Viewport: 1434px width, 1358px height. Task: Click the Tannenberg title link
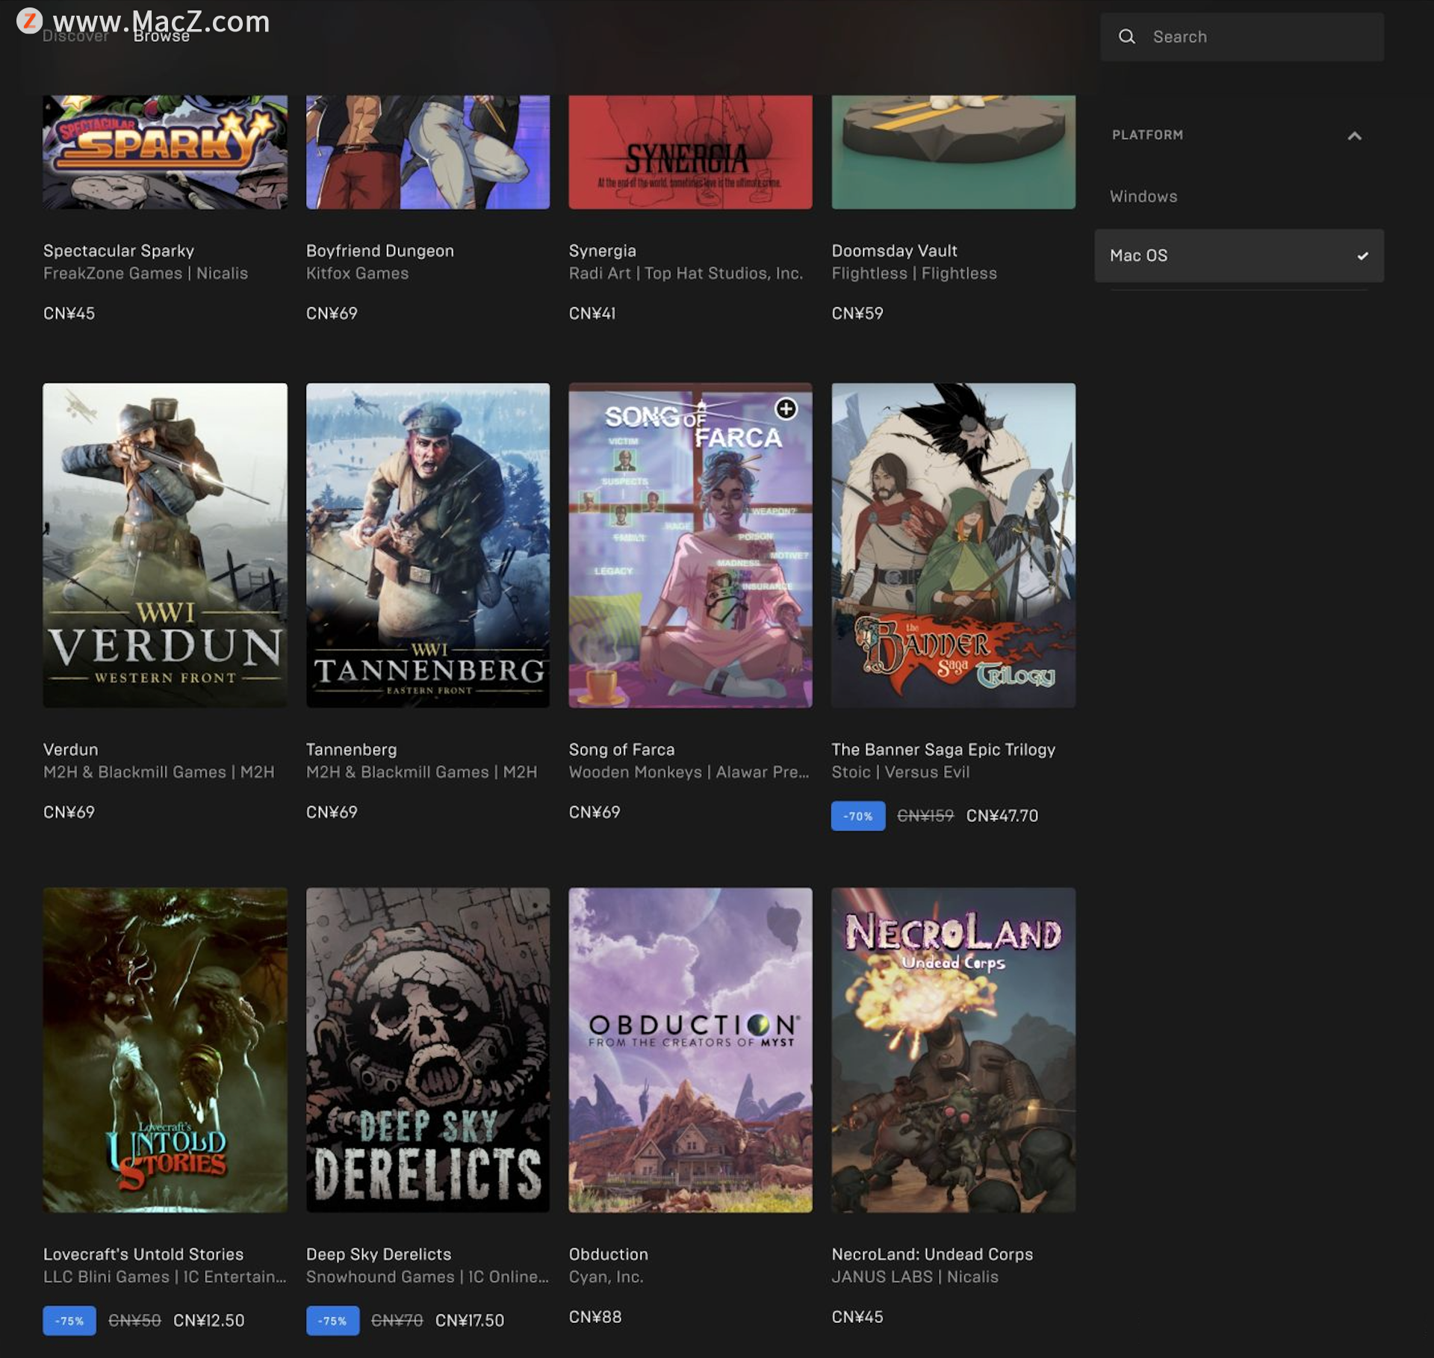coord(351,749)
